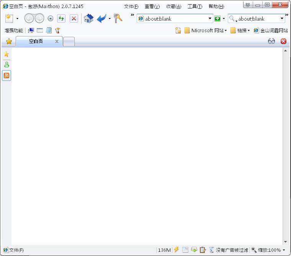Click the refresh page icon
The width and height of the screenshot is (291, 256).
coord(61,18)
